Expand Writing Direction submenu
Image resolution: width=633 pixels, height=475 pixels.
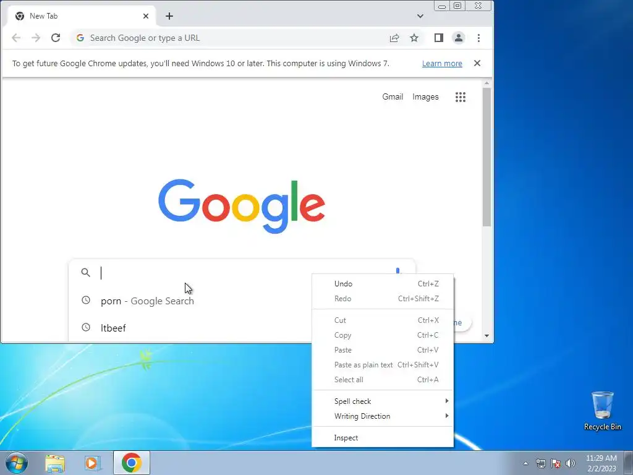point(383,416)
